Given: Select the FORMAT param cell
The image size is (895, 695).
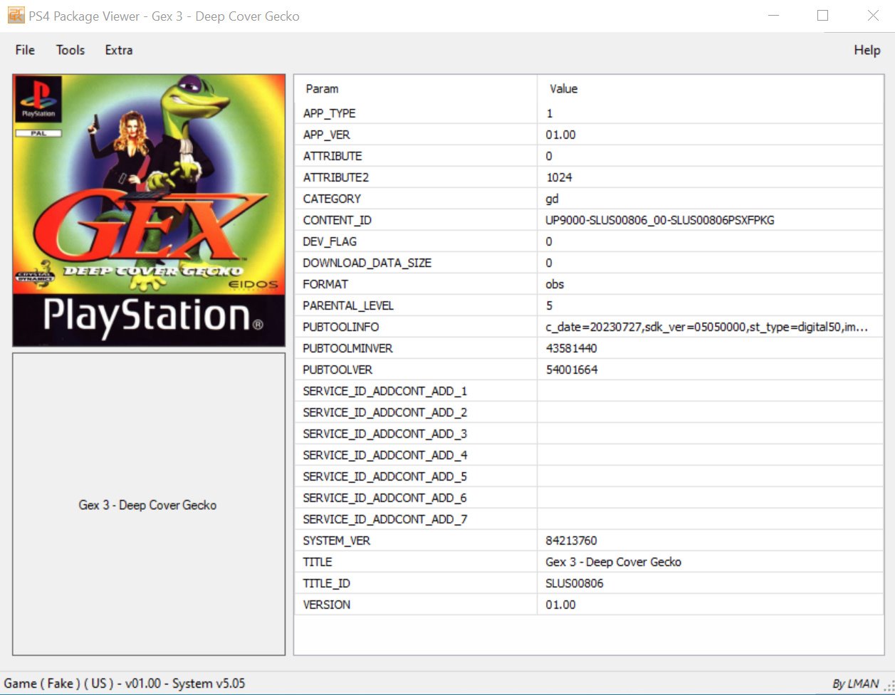Looking at the screenshot, I should pos(416,284).
